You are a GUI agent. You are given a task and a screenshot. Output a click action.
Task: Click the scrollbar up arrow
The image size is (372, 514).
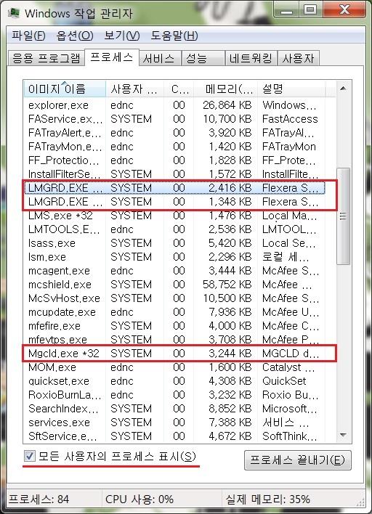coord(343,88)
